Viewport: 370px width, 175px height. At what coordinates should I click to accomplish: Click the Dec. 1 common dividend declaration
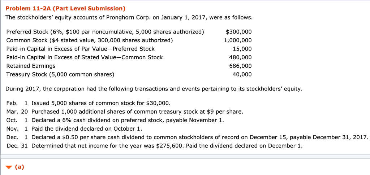pyautogui.click(x=199, y=137)
